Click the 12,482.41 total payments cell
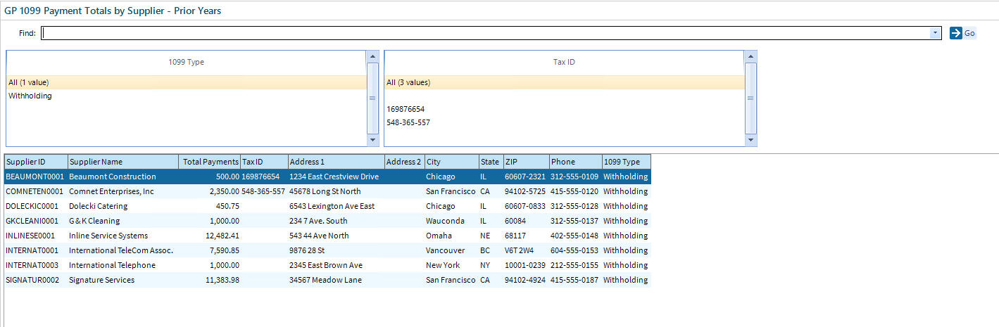Viewport: 999px width, 327px height. pyautogui.click(x=210, y=236)
